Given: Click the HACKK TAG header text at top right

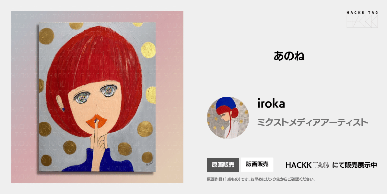Looking at the screenshot, I should point(362,13).
